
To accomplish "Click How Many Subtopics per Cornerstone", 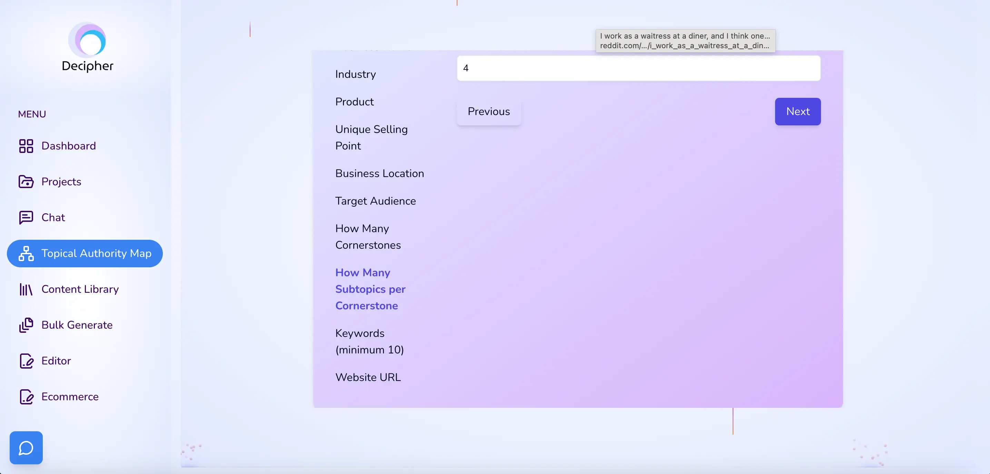I will 370,289.
